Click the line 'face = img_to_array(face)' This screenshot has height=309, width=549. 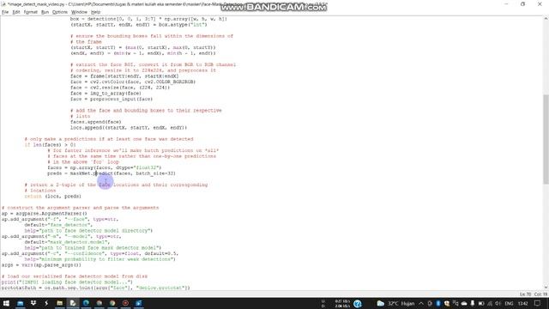pyautogui.click(x=106, y=94)
